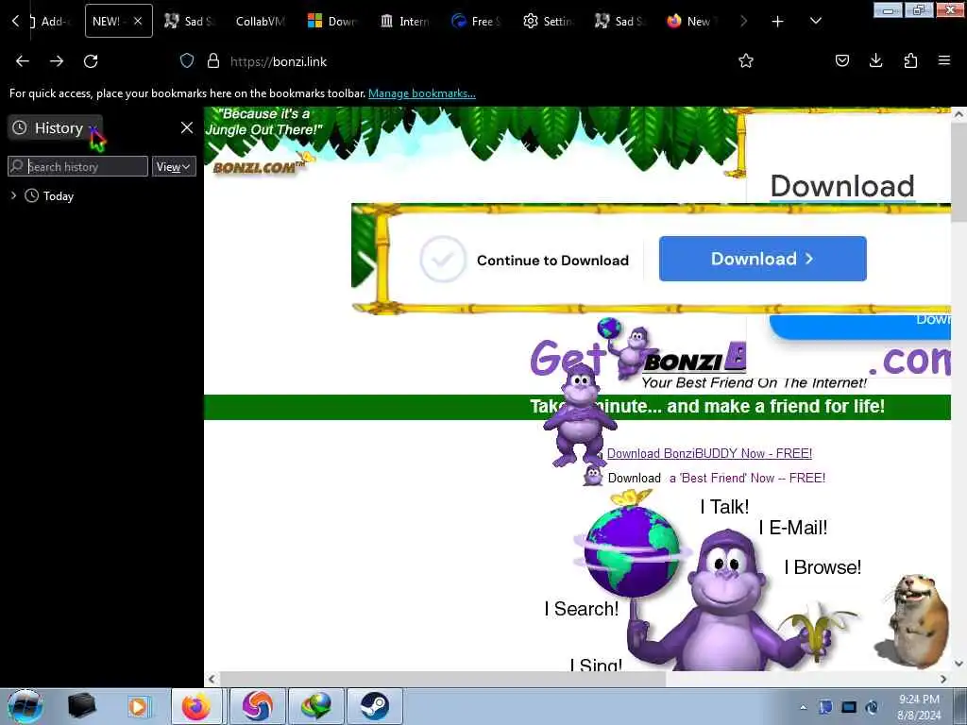Open the media player taskbar icon
The height and width of the screenshot is (725, 967).
coord(138,706)
